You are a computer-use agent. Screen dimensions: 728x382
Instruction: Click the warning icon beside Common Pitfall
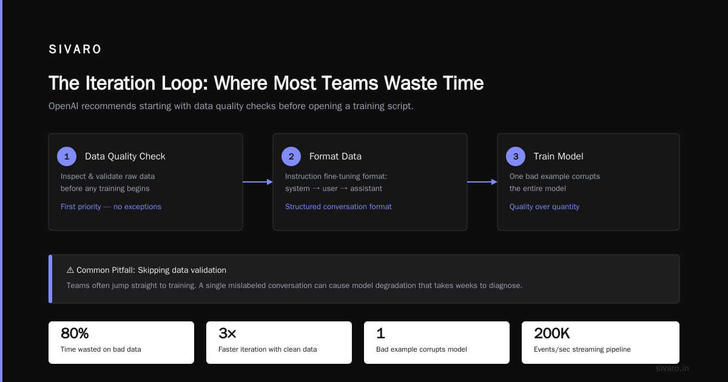pyautogui.click(x=70, y=270)
